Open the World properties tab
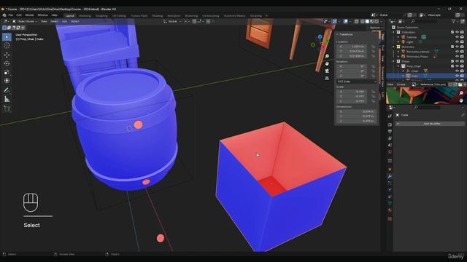Viewport: 467px width, 262px height. (x=390, y=152)
